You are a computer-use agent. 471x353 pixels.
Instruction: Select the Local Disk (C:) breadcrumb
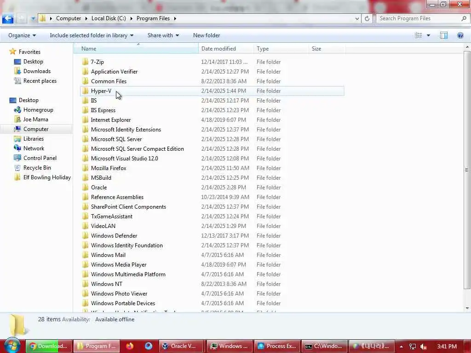[x=109, y=18]
